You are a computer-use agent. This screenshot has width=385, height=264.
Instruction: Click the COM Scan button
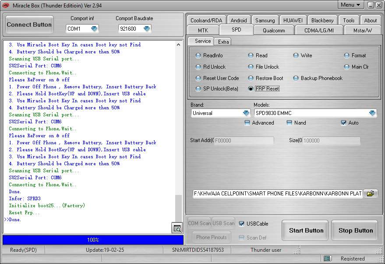[x=199, y=223]
